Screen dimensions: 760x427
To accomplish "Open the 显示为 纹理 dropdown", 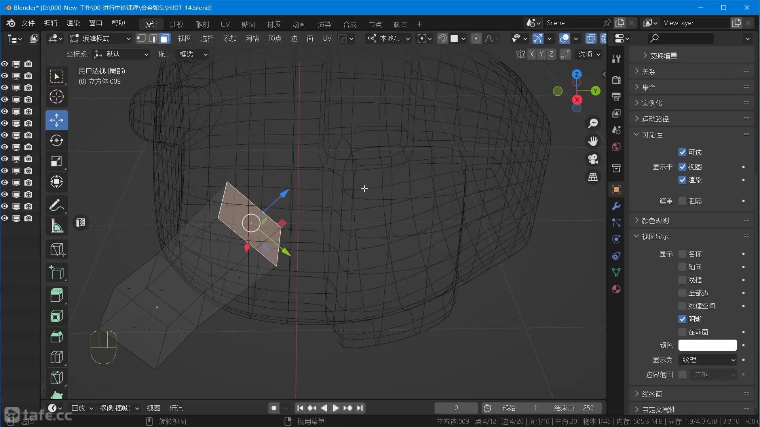I will (x=708, y=360).
